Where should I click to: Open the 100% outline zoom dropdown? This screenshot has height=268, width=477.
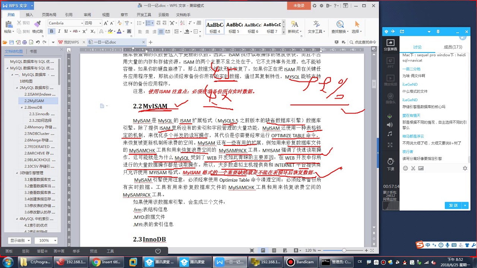47,240
